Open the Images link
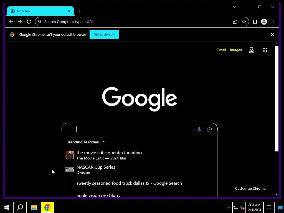Viewport: 284px width, 213px height. (236, 50)
